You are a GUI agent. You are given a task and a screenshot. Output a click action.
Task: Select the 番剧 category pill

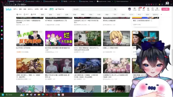pyautogui.click(x=42, y=15)
